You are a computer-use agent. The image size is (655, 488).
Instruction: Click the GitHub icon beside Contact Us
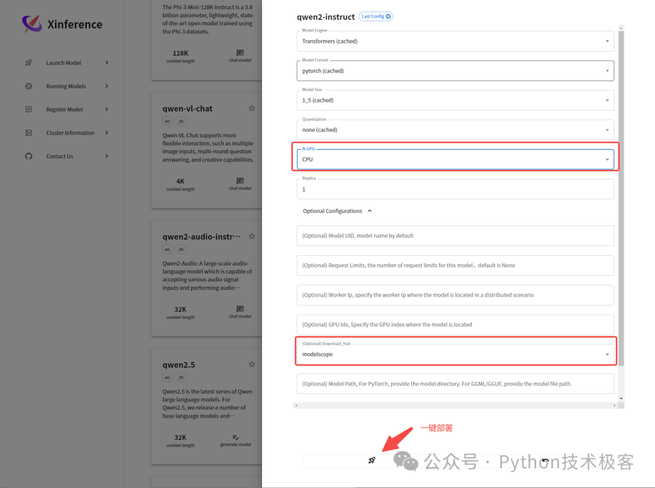point(29,156)
